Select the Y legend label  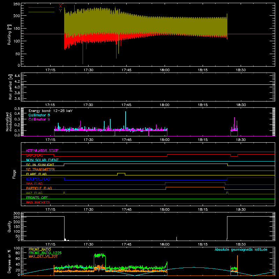click(60, 11)
